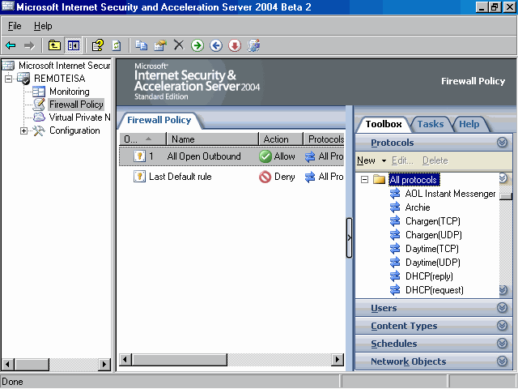Click the green right-arrow toolbar icon
The width and height of the screenshot is (518, 389).
coord(197,45)
